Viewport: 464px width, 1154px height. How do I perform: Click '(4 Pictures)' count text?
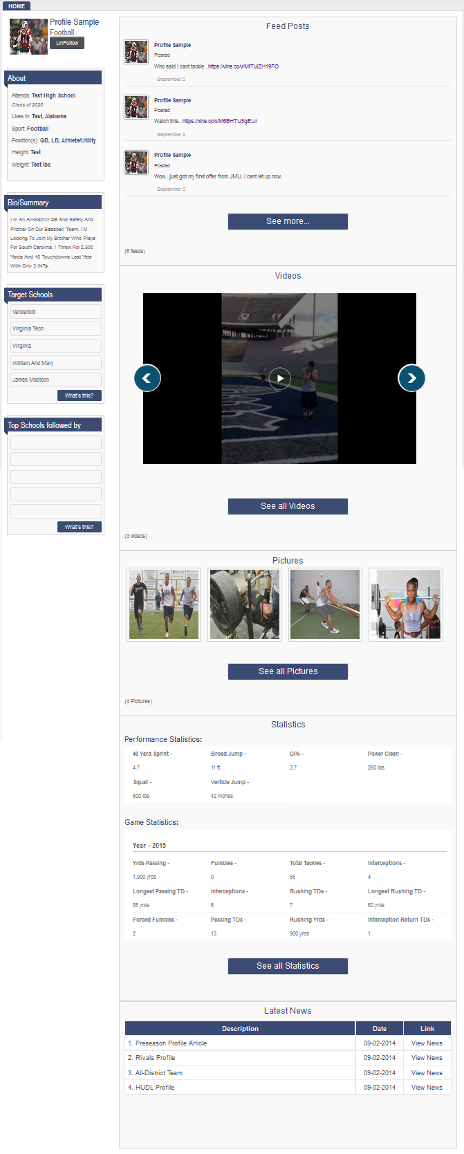(138, 701)
